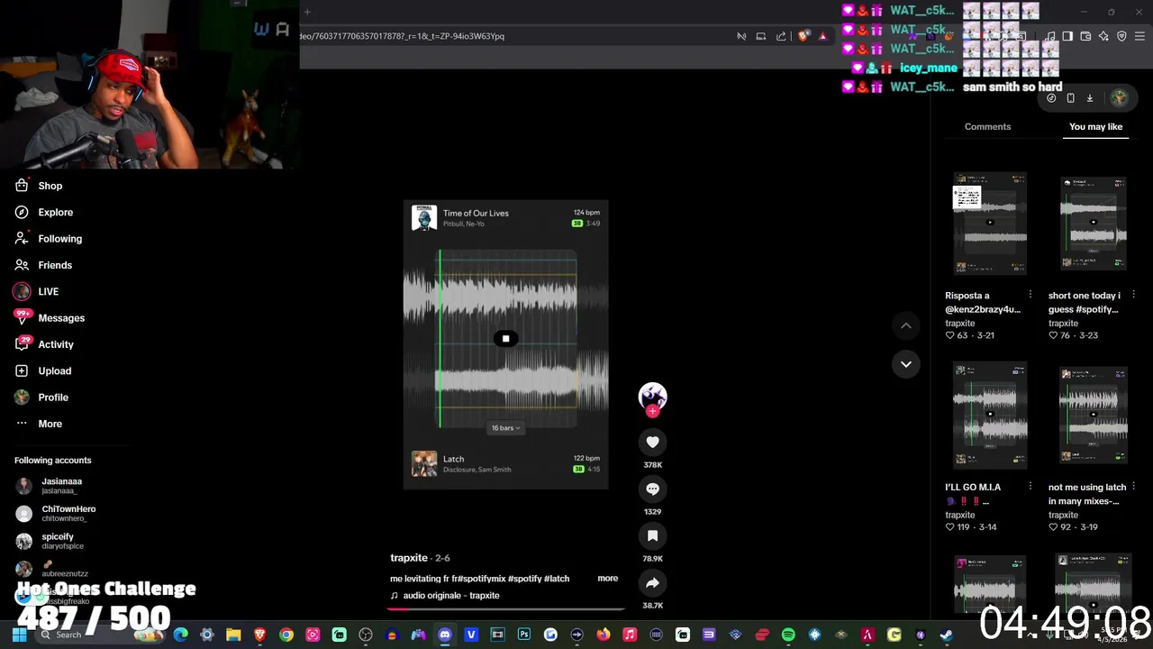Open Discord from the taskbar

445,635
